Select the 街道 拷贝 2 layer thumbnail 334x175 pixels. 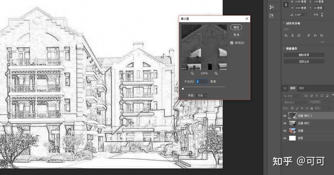tap(292, 116)
